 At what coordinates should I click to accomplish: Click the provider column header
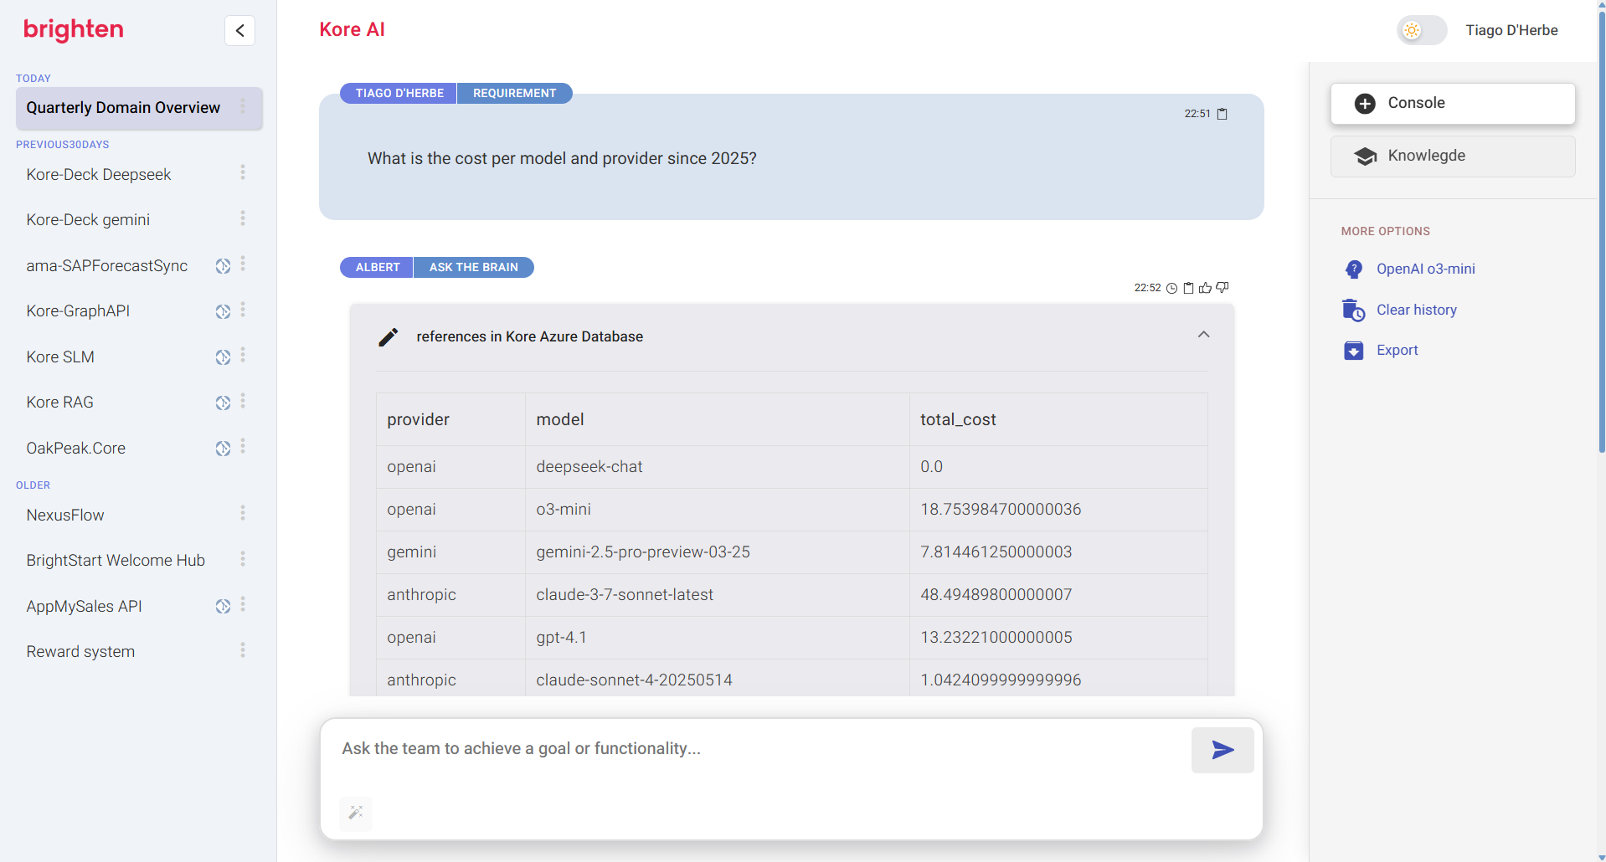(450, 420)
